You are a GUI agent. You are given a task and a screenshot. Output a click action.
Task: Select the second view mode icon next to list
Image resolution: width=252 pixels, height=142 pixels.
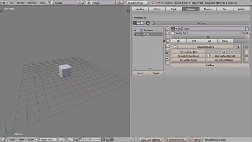pyautogui.click(x=138, y=23)
